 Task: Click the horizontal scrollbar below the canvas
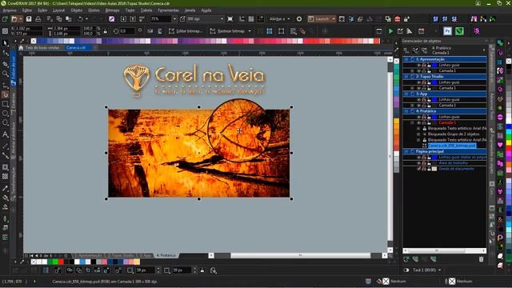(x=301, y=255)
